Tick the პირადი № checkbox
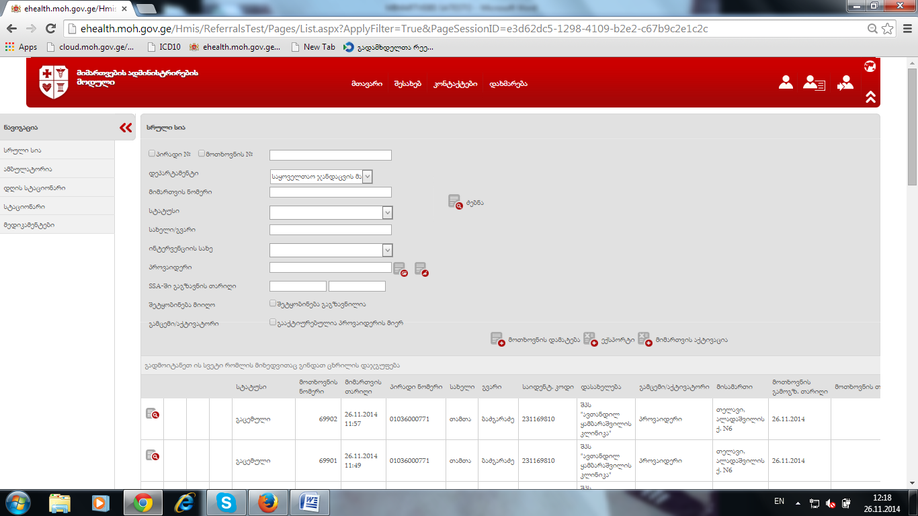918x516 pixels. coord(152,154)
